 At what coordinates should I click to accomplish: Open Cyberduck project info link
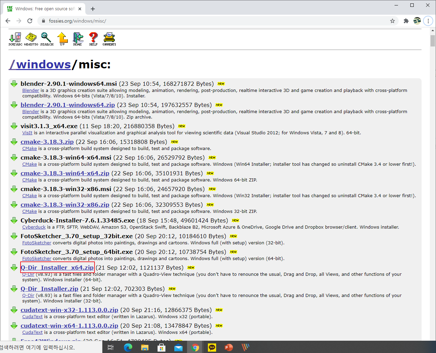[34, 227]
